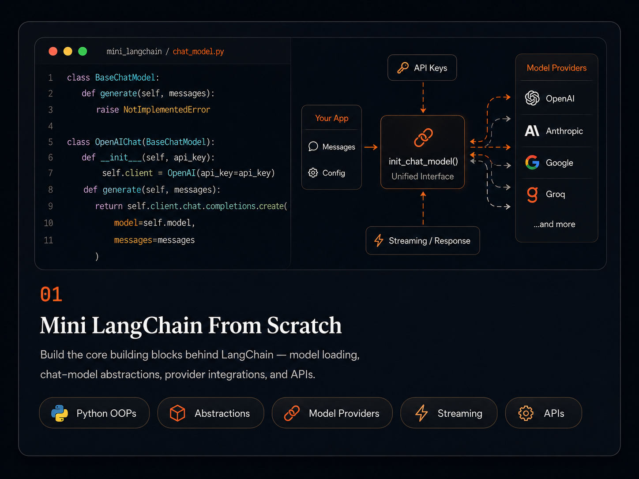Click the class OpenAIChat(BaseChatModel) code line

pyautogui.click(x=141, y=142)
